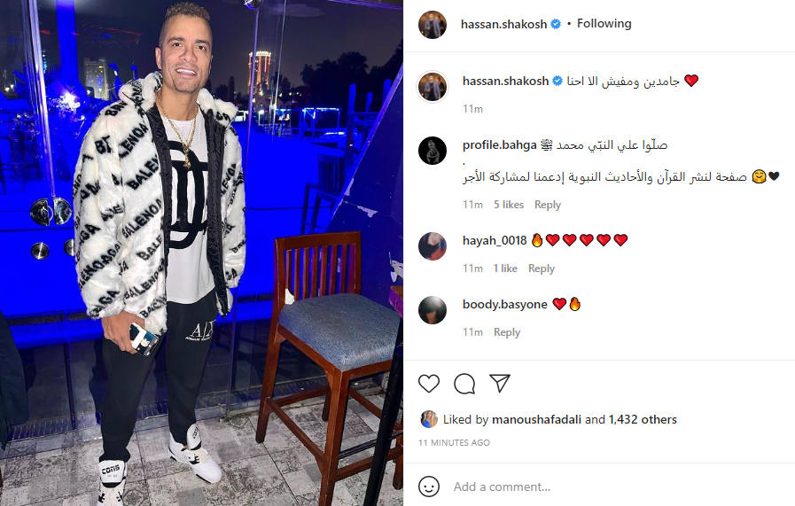View 1 like on hayah_0018 comment
Viewport: 795px width, 506px height.
click(x=505, y=269)
